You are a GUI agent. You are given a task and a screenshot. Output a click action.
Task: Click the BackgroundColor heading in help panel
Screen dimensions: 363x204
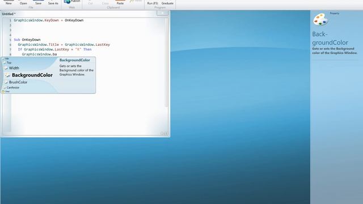(330, 38)
